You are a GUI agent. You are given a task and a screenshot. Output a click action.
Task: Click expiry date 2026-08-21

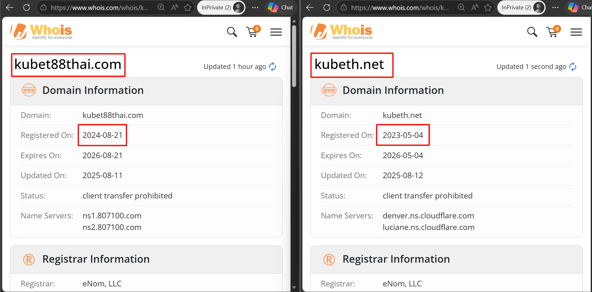click(103, 155)
